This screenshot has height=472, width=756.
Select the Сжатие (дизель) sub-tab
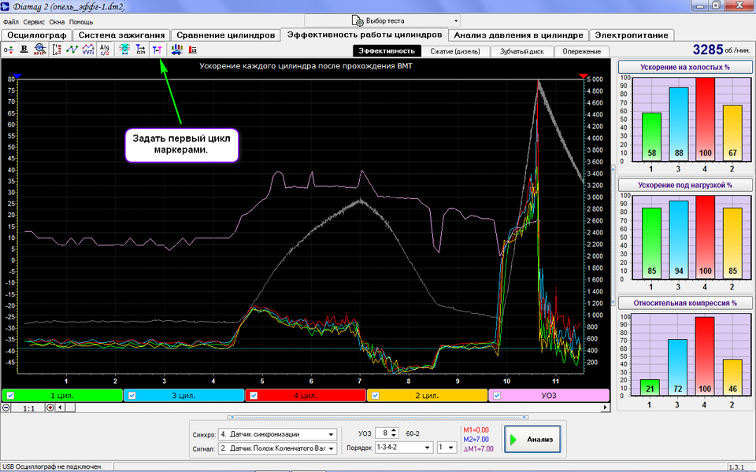click(455, 51)
